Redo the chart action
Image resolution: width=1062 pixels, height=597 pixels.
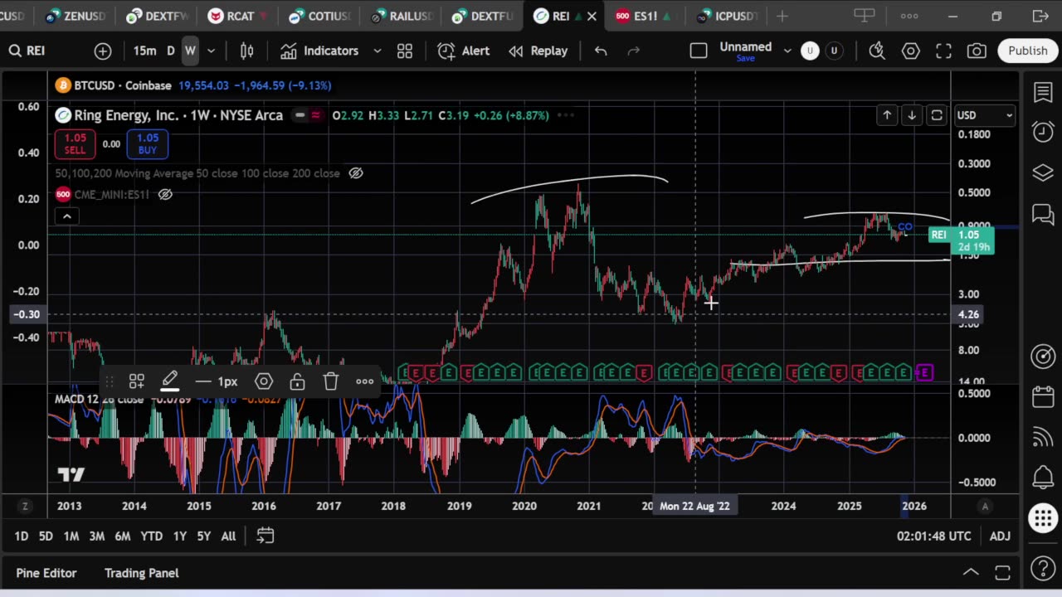coord(634,51)
